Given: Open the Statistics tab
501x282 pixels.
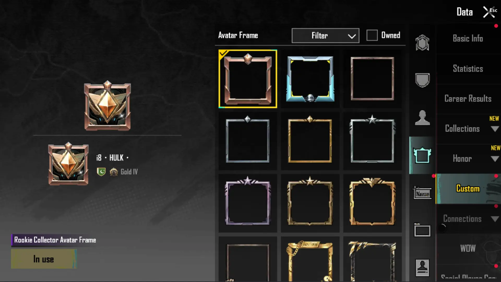Looking at the screenshot, I should [x=468, y=69].
